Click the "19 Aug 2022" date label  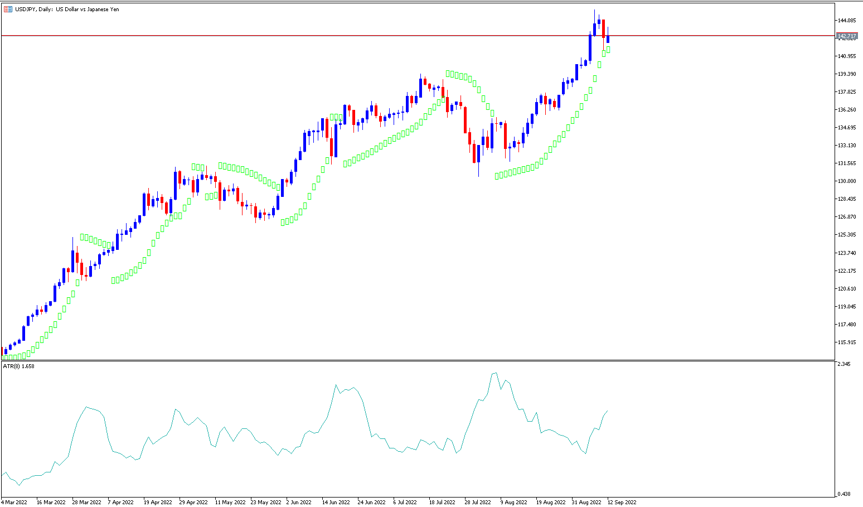click(551, 503)
